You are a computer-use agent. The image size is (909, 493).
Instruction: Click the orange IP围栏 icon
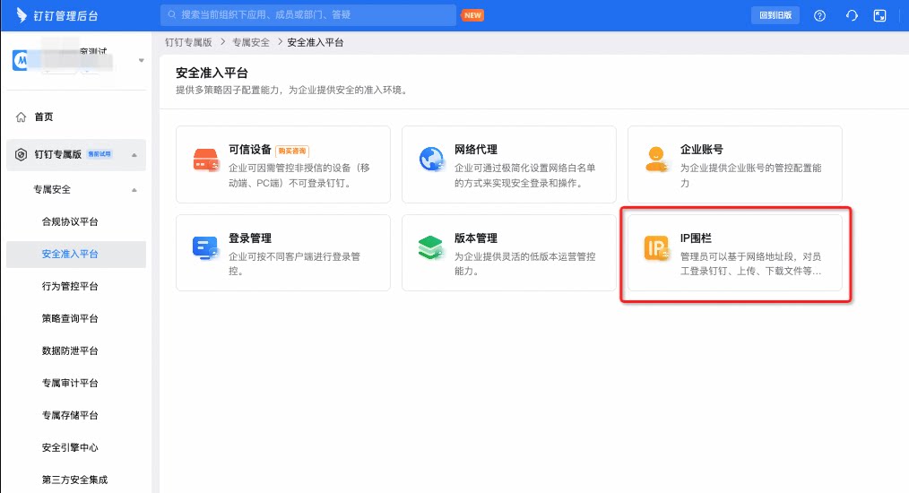point(657,248)
